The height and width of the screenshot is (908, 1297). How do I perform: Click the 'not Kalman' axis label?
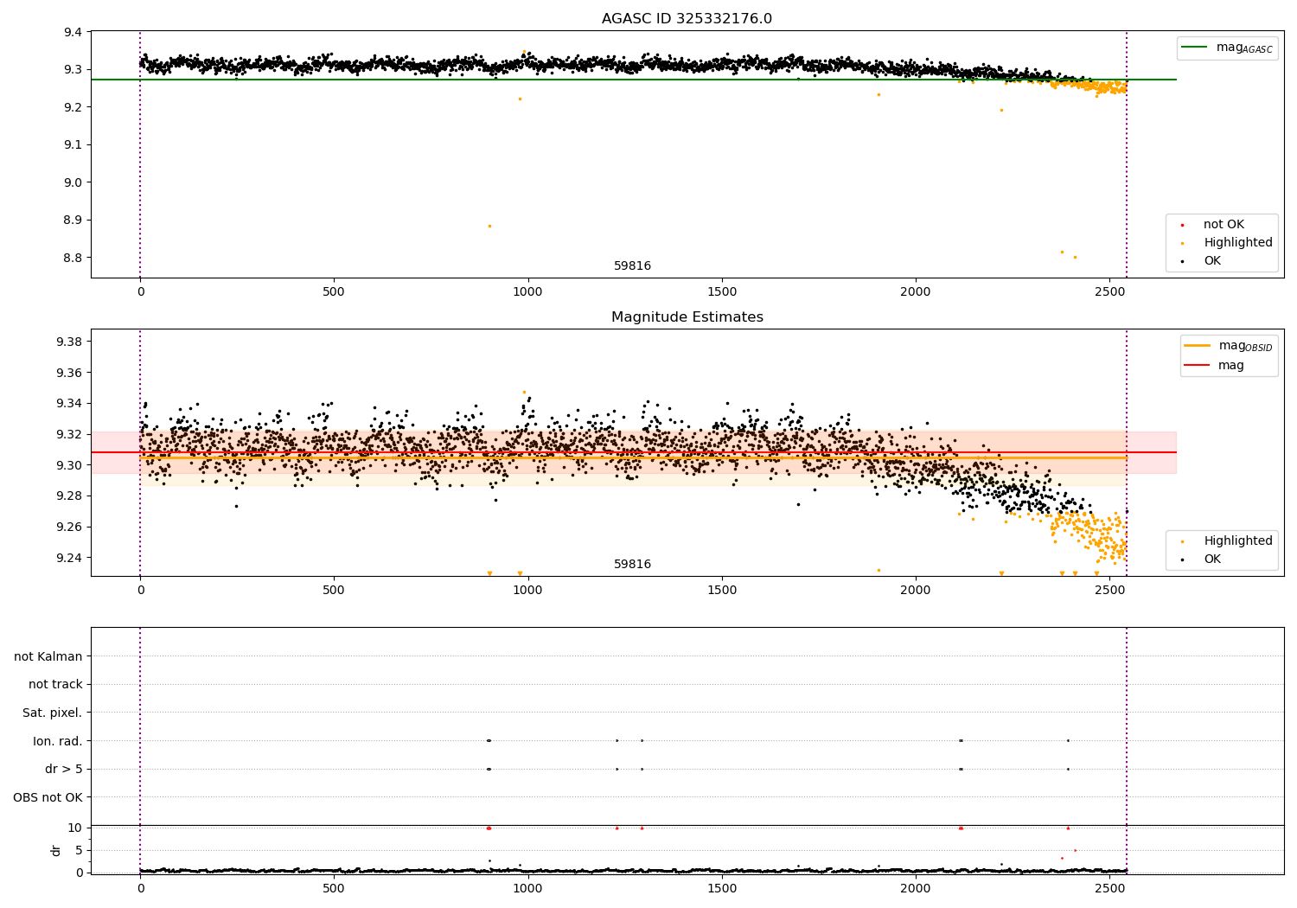coord(48,656)
